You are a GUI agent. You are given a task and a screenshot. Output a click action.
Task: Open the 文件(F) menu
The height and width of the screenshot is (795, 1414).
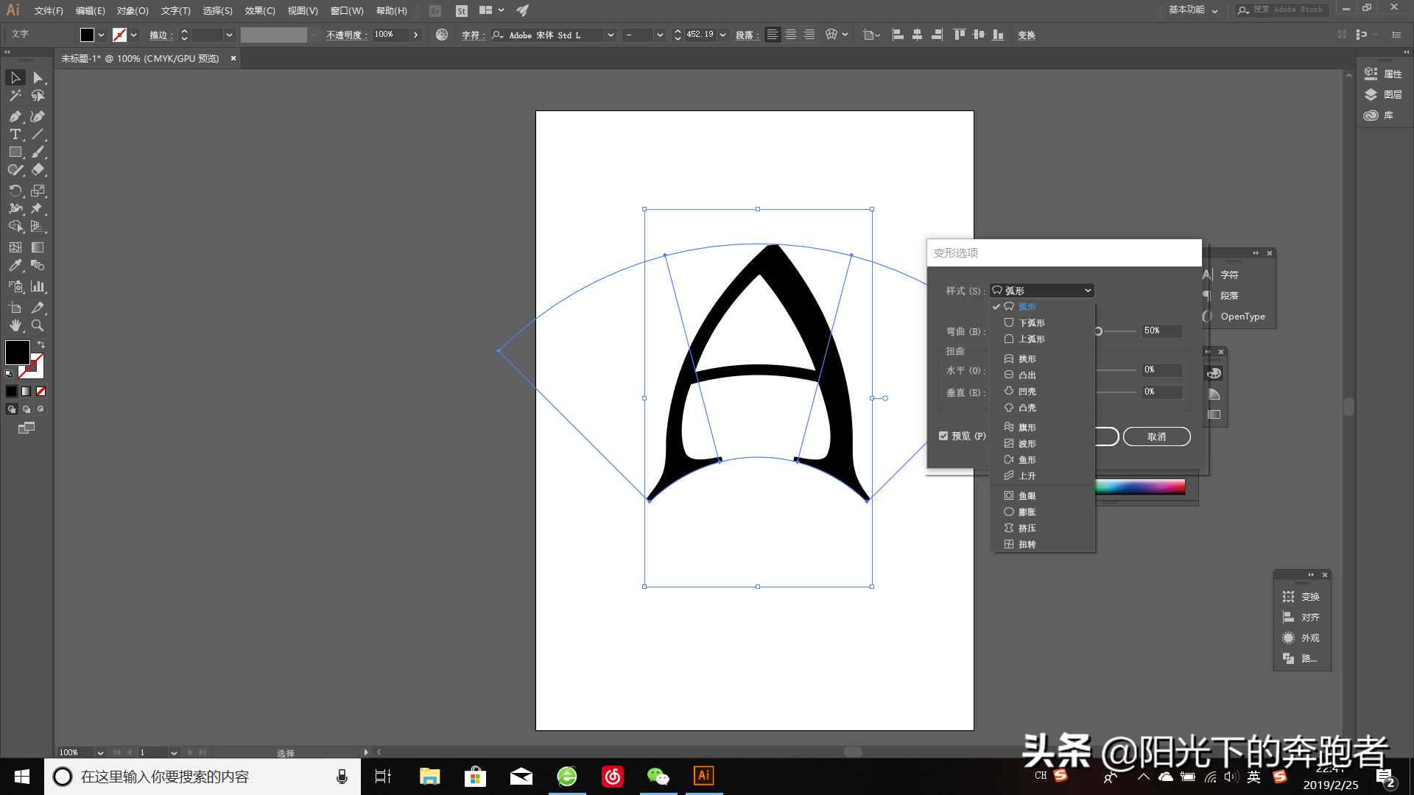point(49,10)
